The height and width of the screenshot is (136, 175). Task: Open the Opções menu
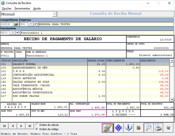(7, 9)
